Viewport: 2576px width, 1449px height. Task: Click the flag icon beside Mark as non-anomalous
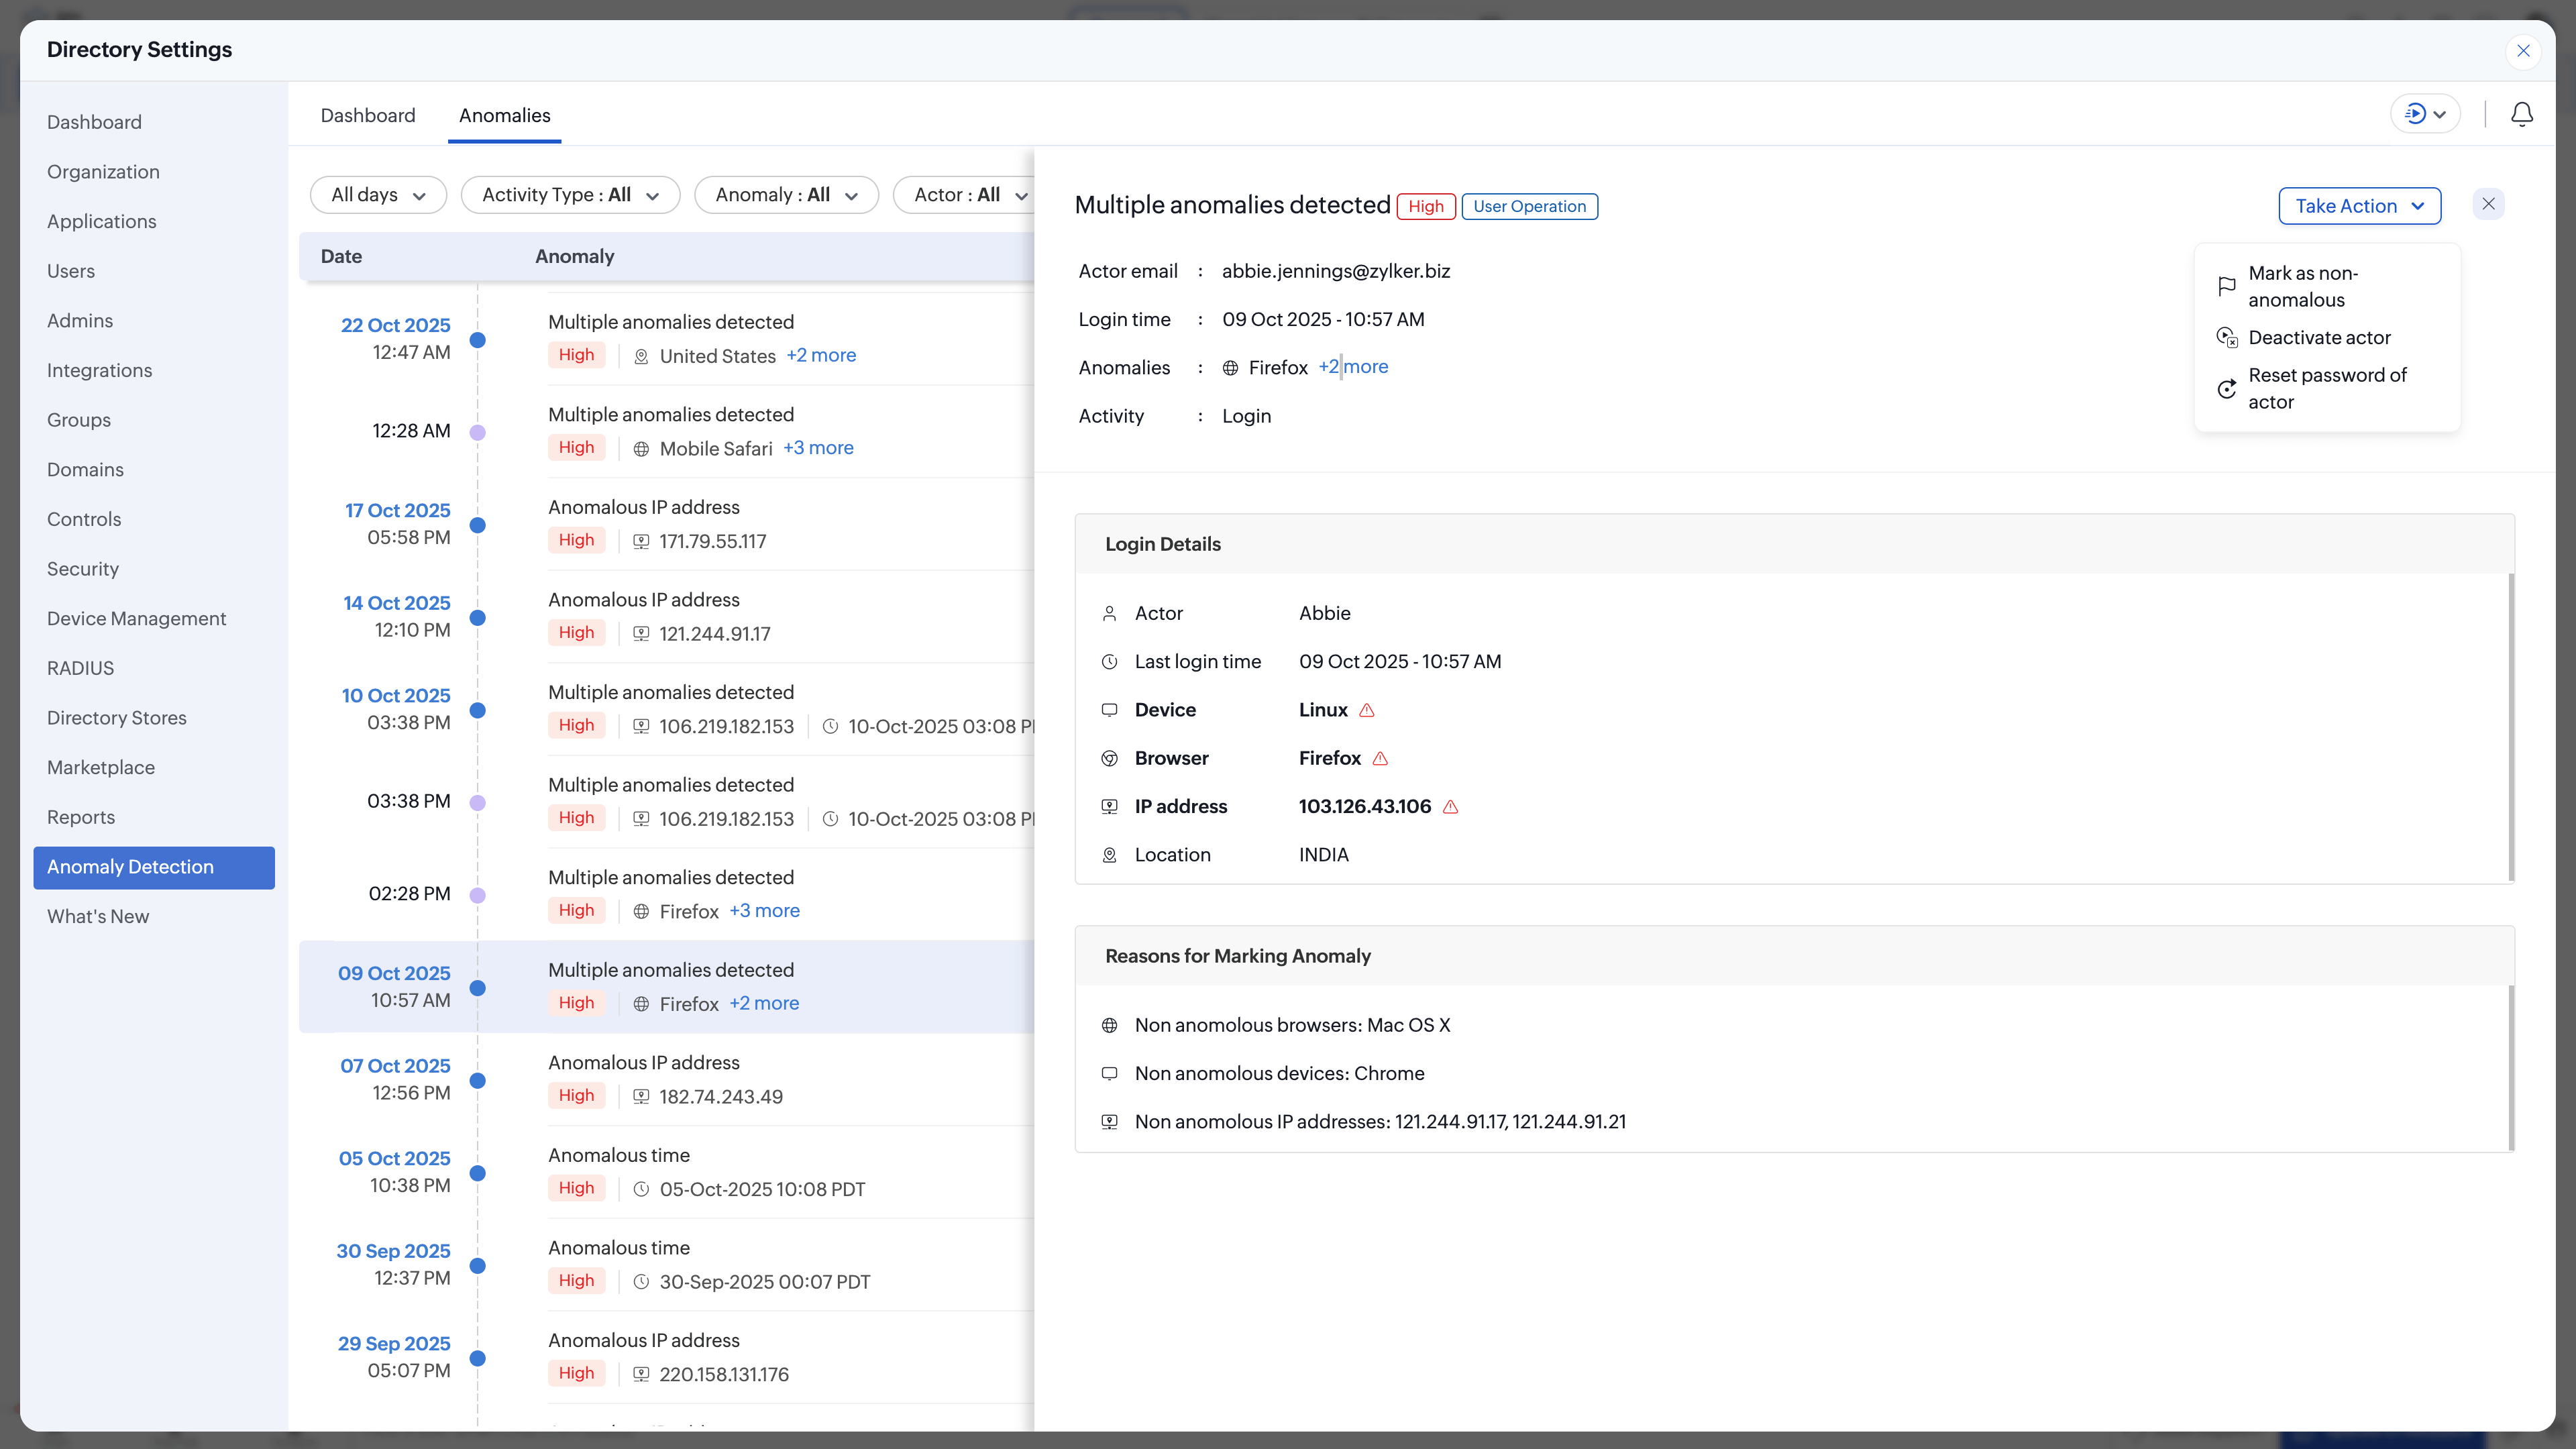(x=2227, y=287)
